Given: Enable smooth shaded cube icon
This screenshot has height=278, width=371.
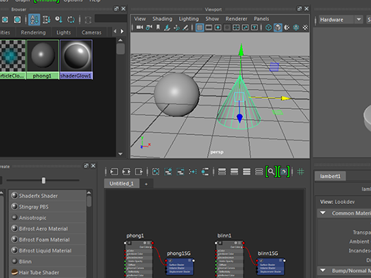Looking at the screenshot, I should pyautogui.click(x=278, y=27).
